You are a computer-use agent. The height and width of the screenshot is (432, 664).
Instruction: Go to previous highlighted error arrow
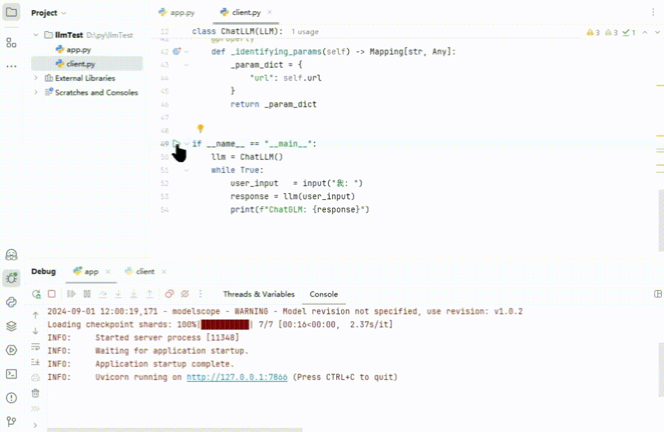645,32
